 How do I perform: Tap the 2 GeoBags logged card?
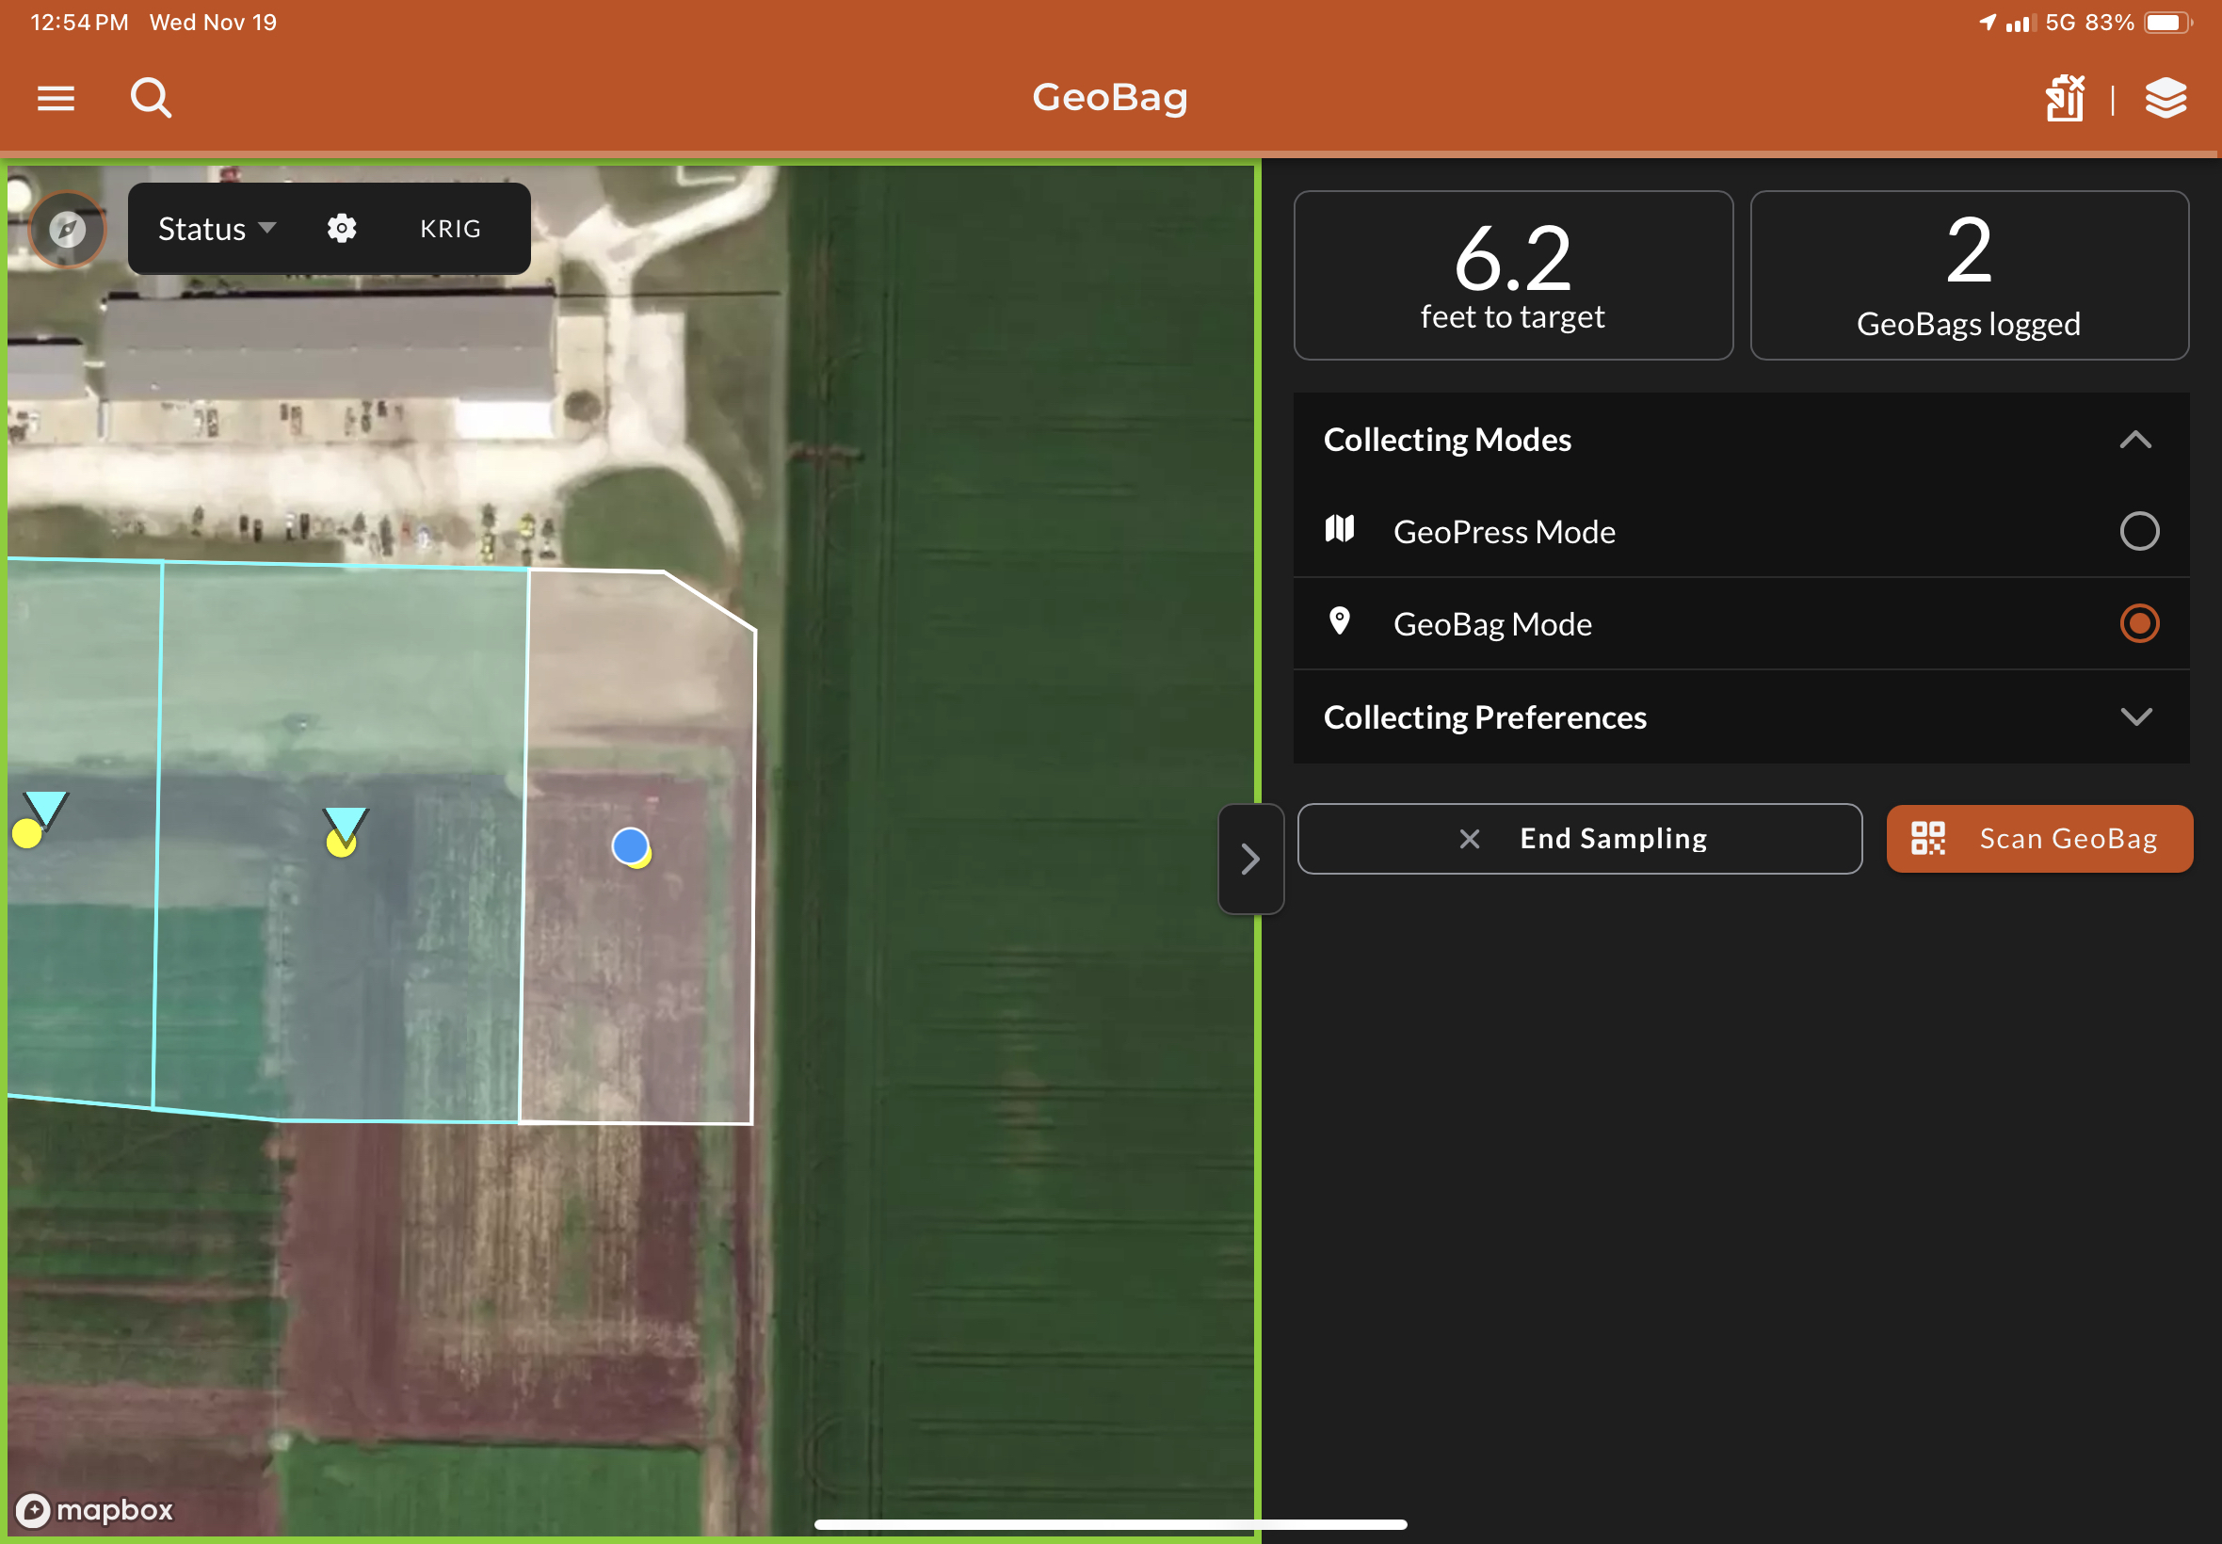(x=1969, y=276)
